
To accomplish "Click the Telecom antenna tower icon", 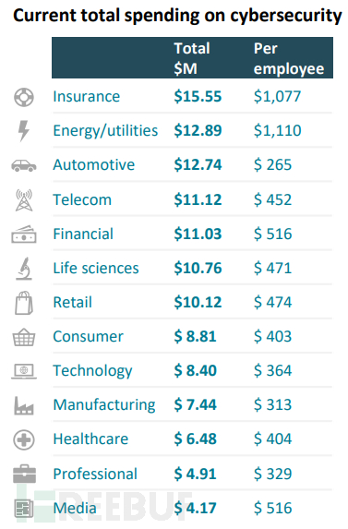I will click(x=24, y=200).
